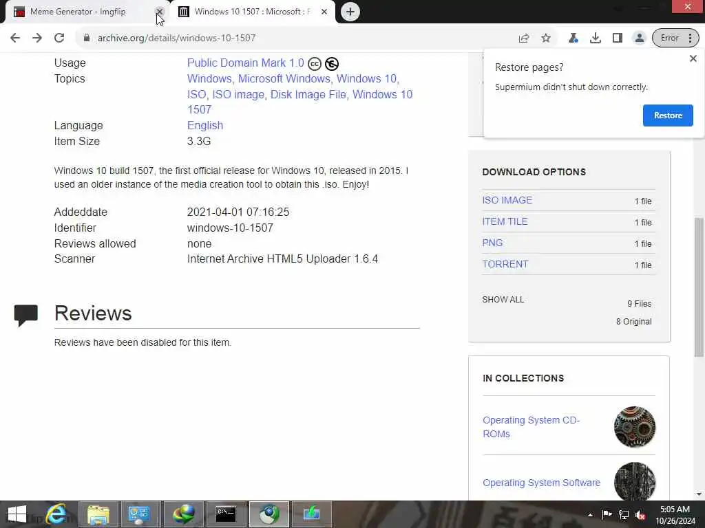Click the page vertical scrollbar thumb
The height and width of the screenshot is (528, 705).
pyautogui.click(x=699, y=287)
